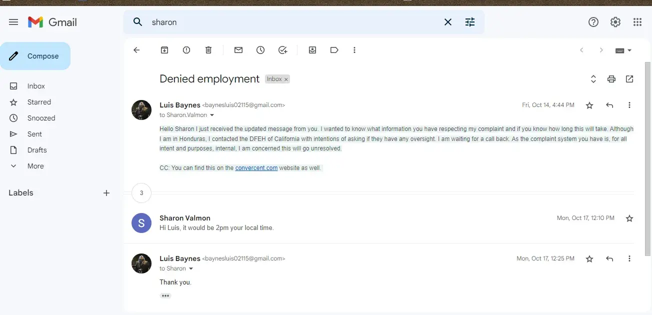Add this conversation to Tasks
The width and height of the screenshot is (652, 315).
[282, 50]
